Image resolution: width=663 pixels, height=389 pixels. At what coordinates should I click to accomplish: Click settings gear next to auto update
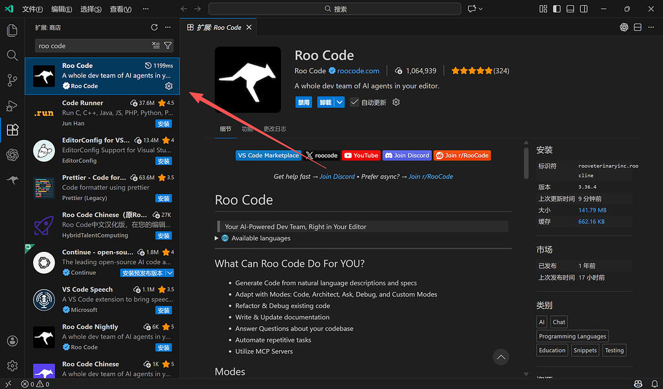396,102
